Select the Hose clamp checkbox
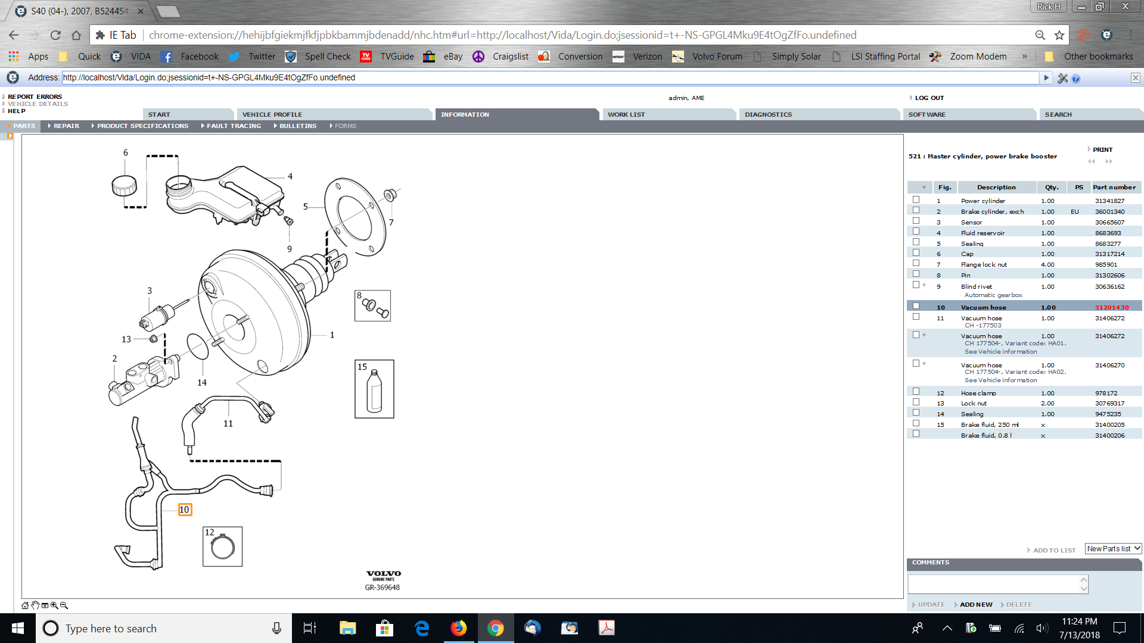The image size is (1144, 643). (x=916, y=392)
